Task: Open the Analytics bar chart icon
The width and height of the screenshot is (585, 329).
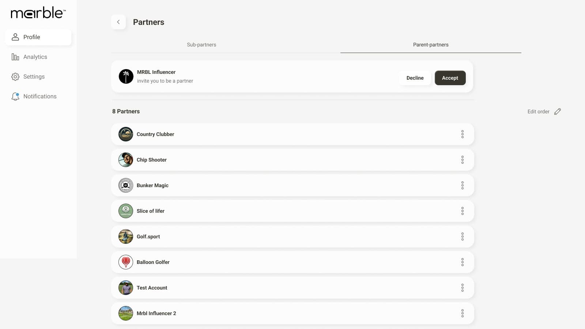Action: 15,57
